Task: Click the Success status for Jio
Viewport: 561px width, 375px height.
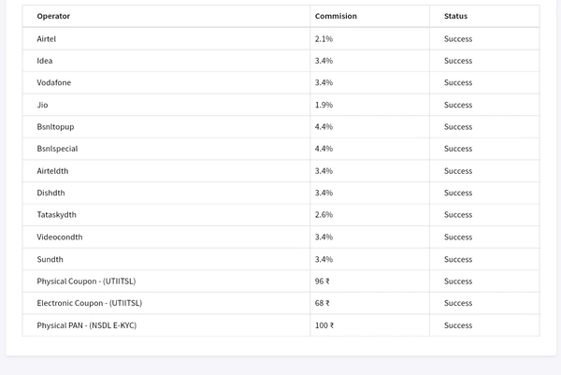Action: (458, 105)
